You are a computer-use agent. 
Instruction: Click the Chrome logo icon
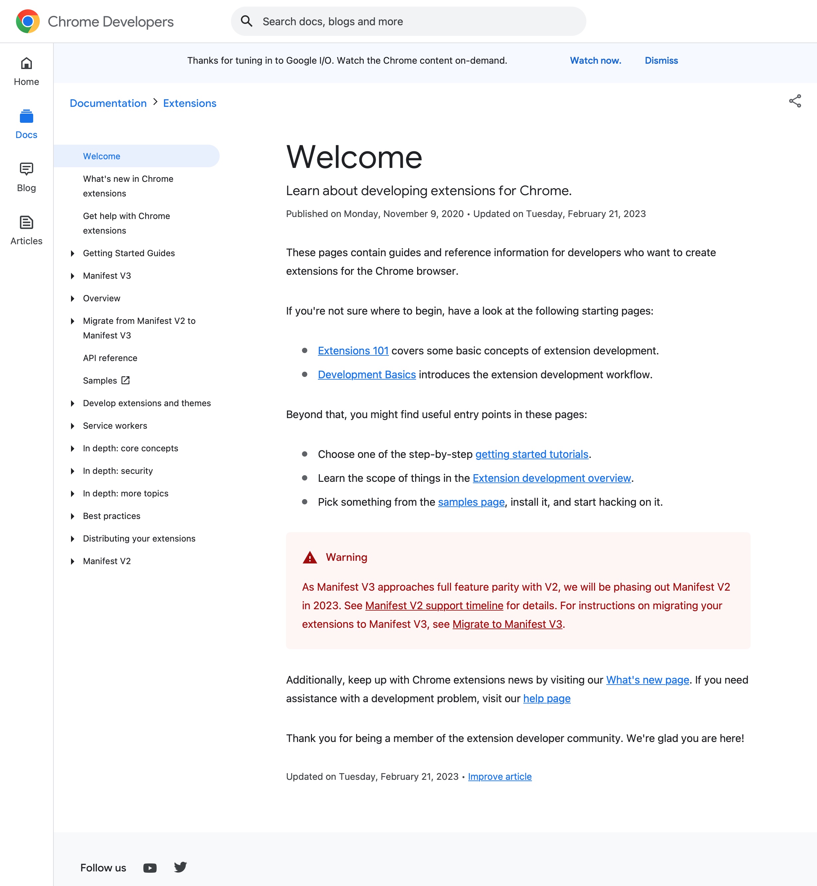(28, 21)
